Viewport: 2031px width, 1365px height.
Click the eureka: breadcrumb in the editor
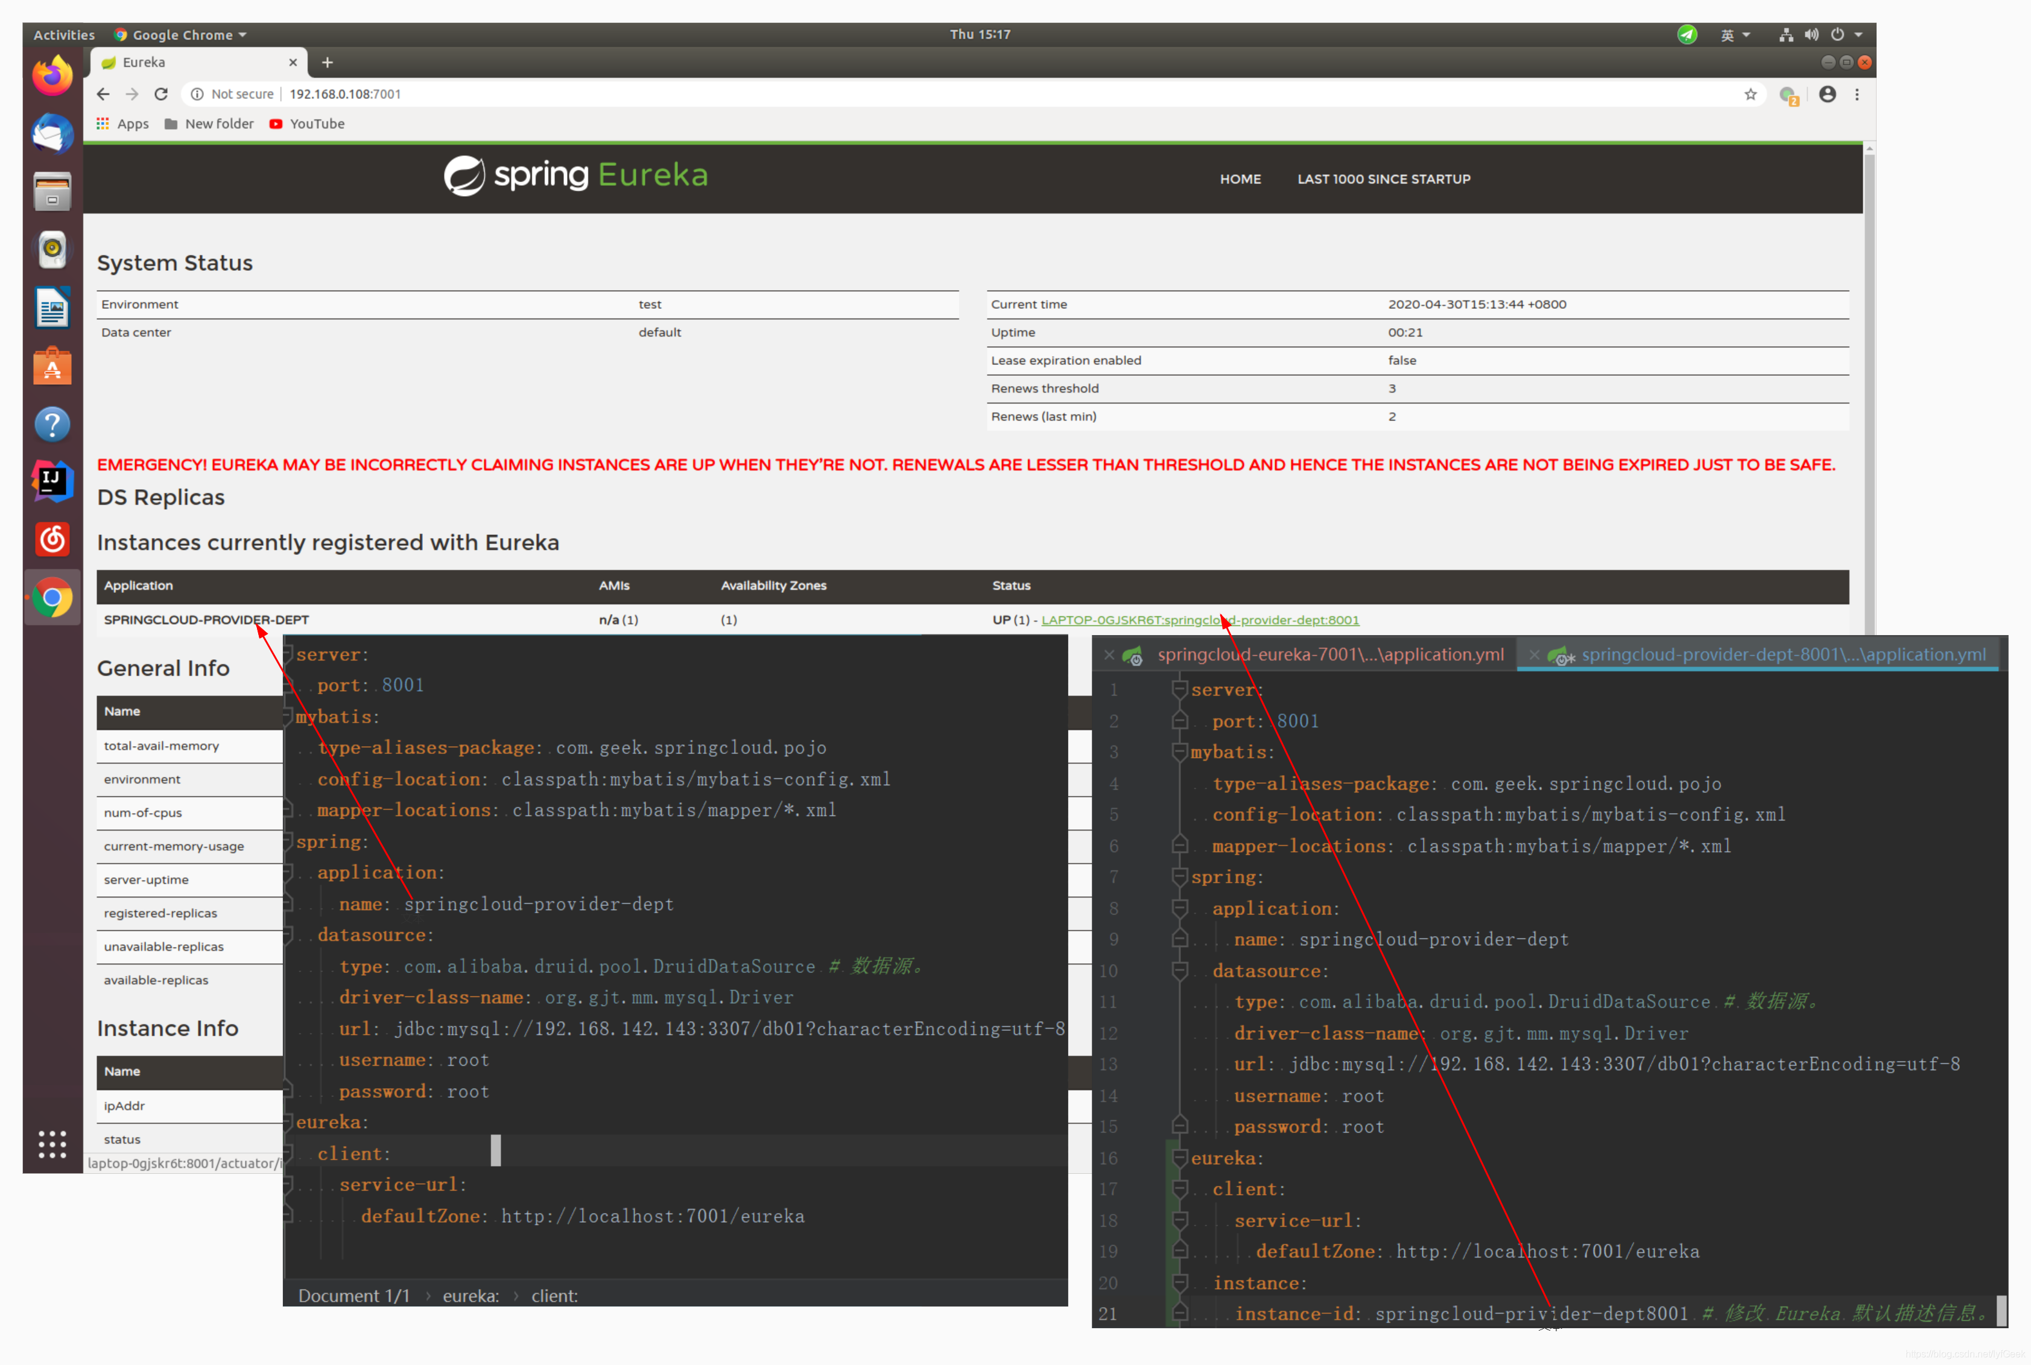470,1296
